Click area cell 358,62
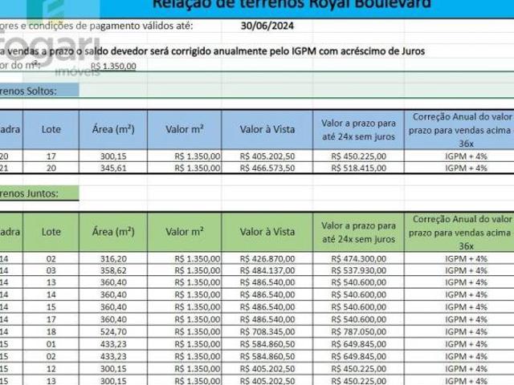The width and height of the screenshot is (514, 385). 113,271
